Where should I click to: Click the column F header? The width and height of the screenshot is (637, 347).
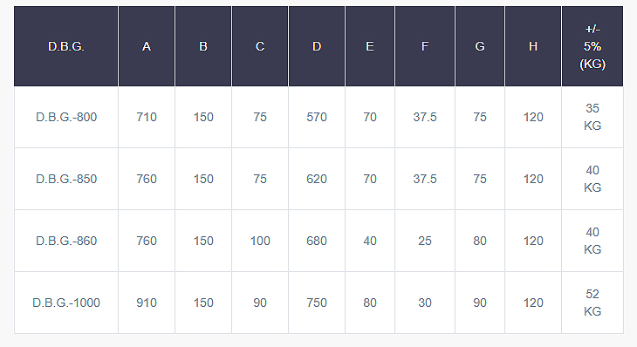point(425,47)
